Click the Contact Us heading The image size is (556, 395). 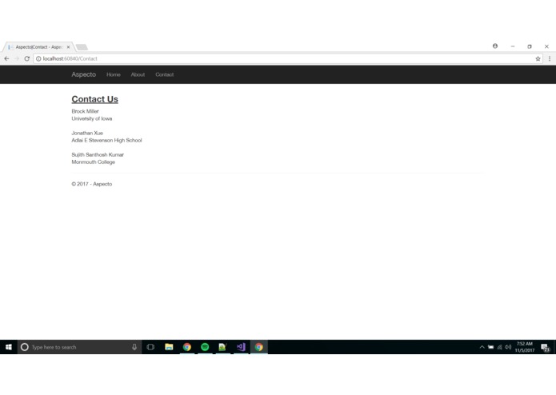point(94,99)
